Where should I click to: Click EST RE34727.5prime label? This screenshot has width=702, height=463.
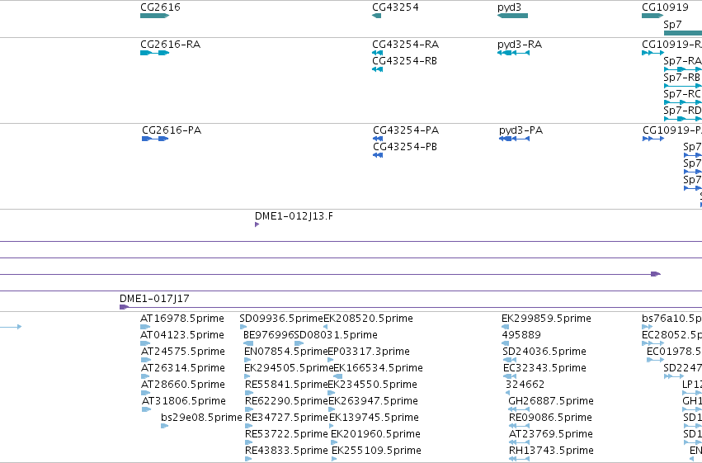tap(286, 418)
